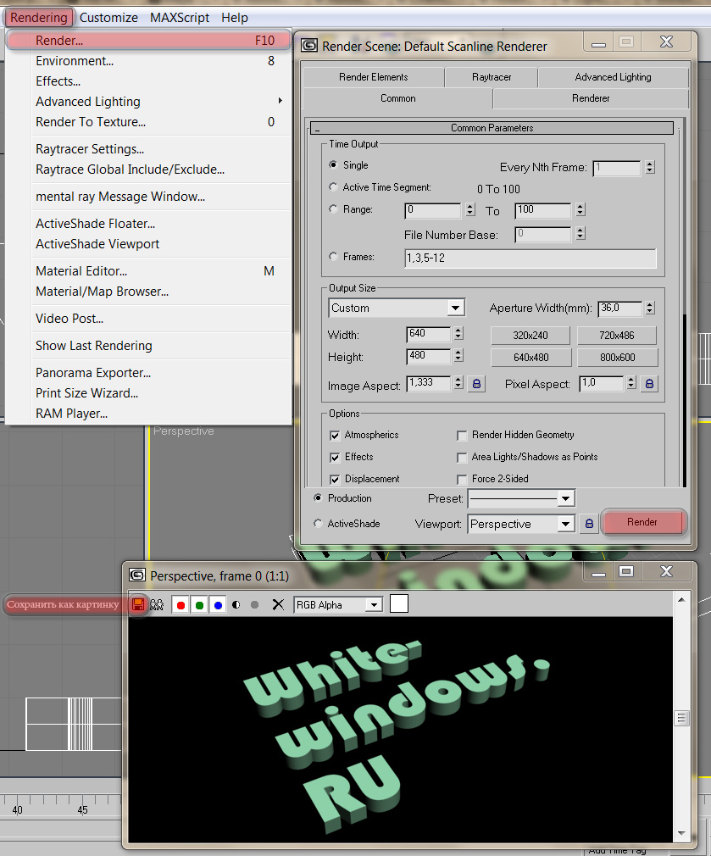Open the Help menu
This screenshot has width=711, height=856.
[235, 18]
